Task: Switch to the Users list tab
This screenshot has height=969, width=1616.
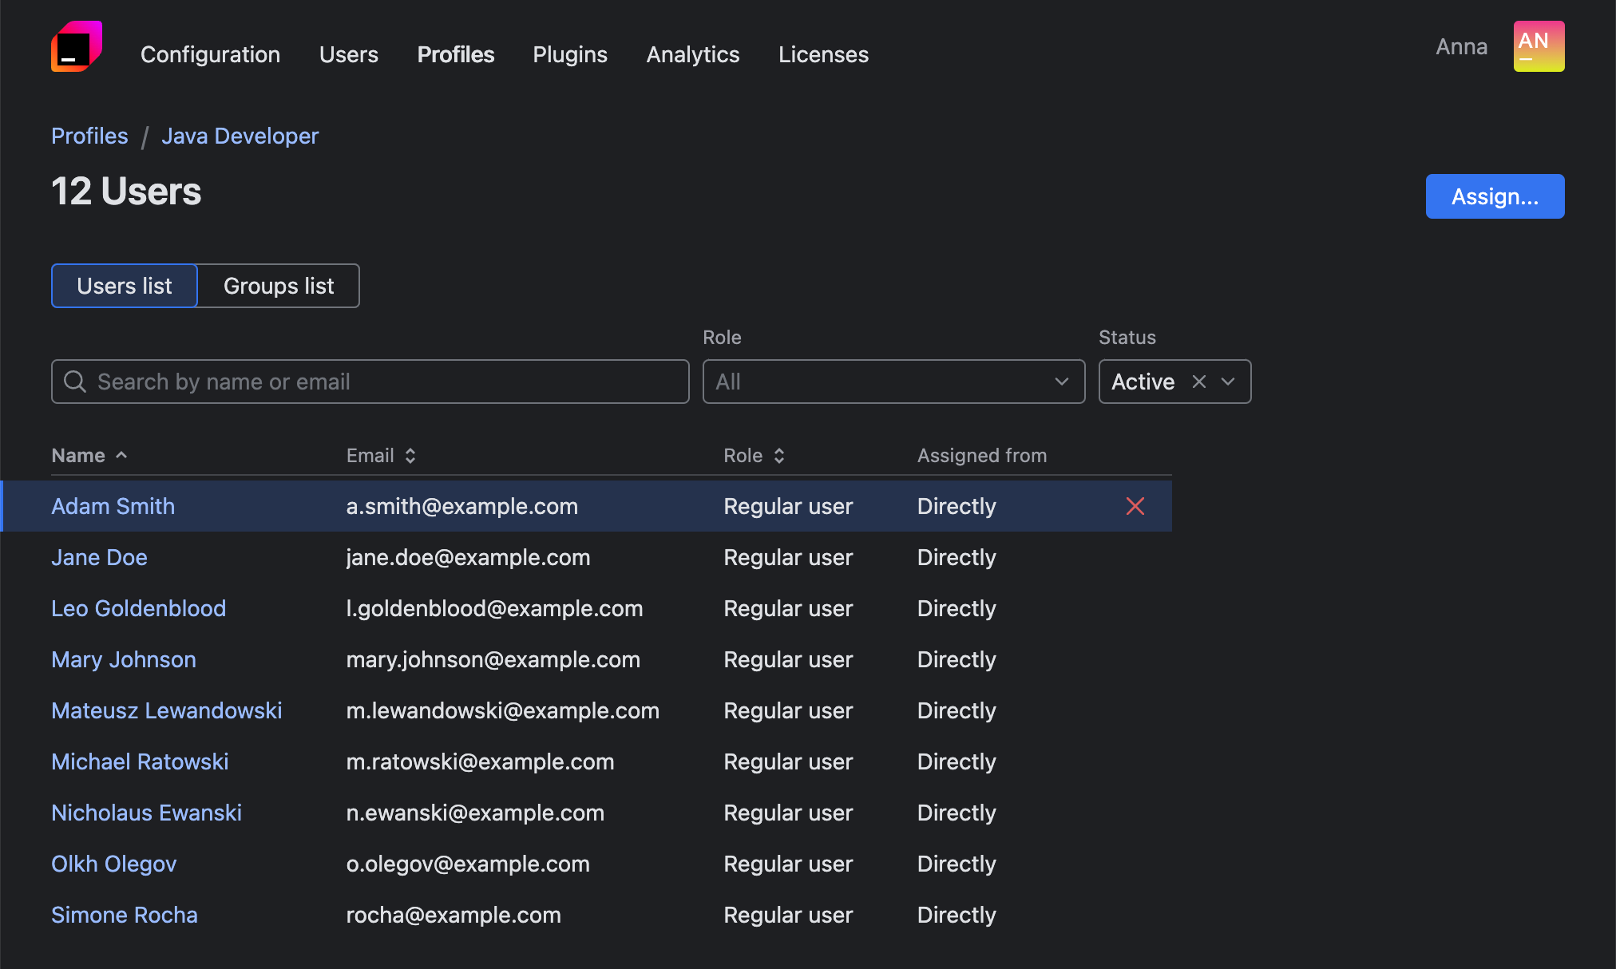Action: [x=124, y=286]
